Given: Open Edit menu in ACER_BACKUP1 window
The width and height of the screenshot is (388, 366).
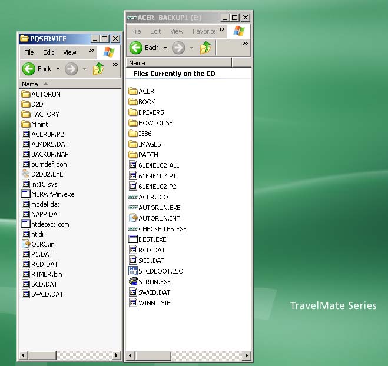Looking at the screenshot, I should pos(155,31).
